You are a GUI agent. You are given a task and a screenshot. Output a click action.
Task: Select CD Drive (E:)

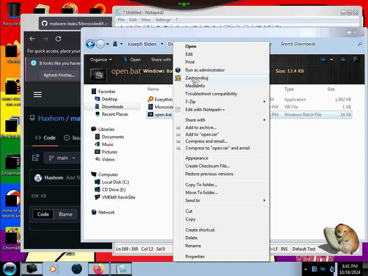(x=114, y=190)
